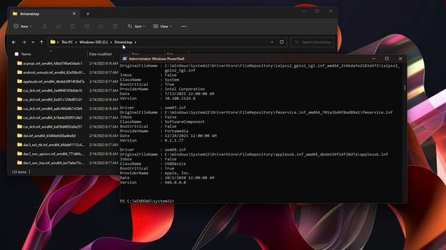Jump to This PC breadcrumb
The image size is (446, 250).
click(x=67, y=42)
